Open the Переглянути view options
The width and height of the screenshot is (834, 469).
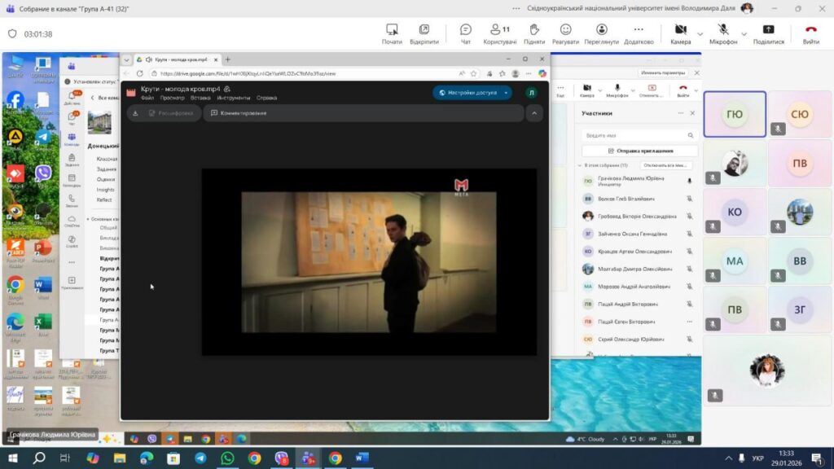pos(601,33)
